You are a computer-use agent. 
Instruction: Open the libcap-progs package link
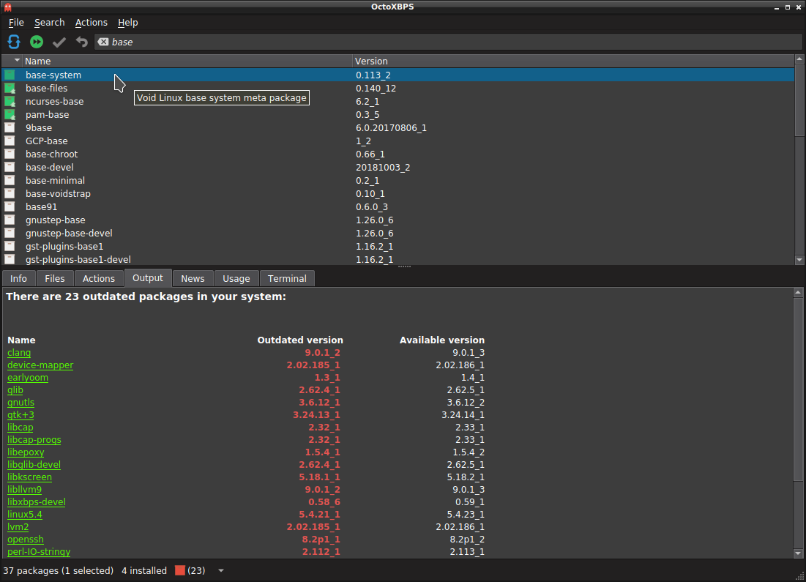[34, 439]
